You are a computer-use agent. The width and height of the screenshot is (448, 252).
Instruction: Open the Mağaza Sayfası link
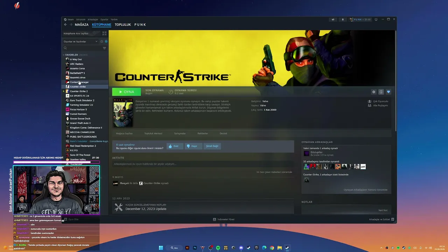click(x=124, y=133)
